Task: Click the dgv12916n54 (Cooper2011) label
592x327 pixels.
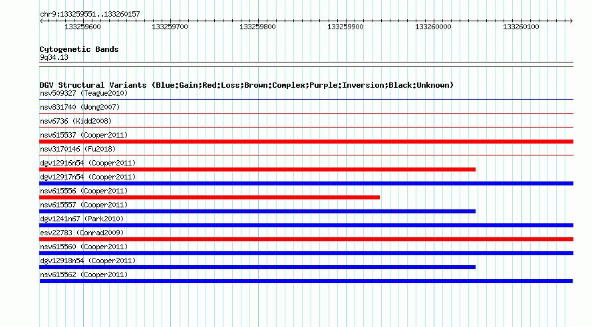Action: pos(88,163)
